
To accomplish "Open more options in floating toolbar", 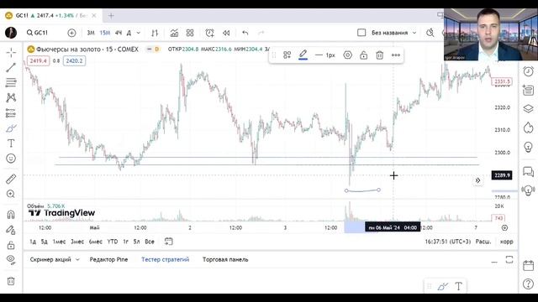I will click(x=396, y=55).
